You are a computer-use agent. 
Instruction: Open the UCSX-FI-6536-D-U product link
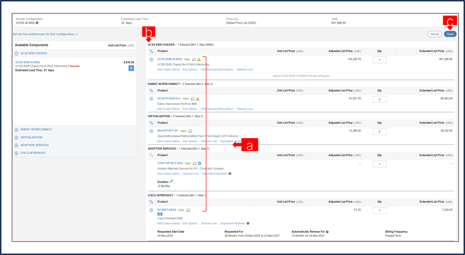(x=169, y=98)
